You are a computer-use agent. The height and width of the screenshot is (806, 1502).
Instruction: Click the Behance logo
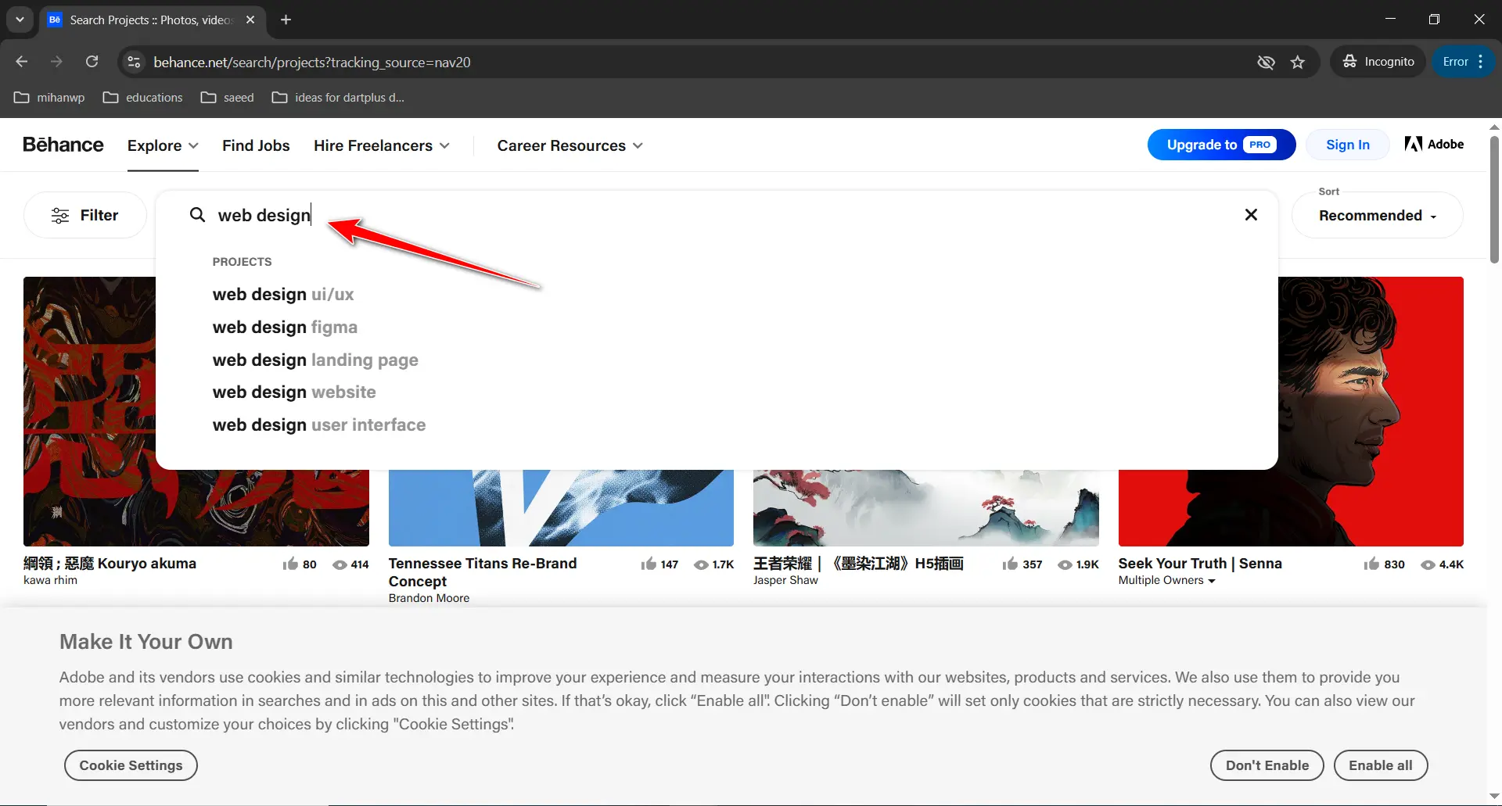(x=63, y=145)
